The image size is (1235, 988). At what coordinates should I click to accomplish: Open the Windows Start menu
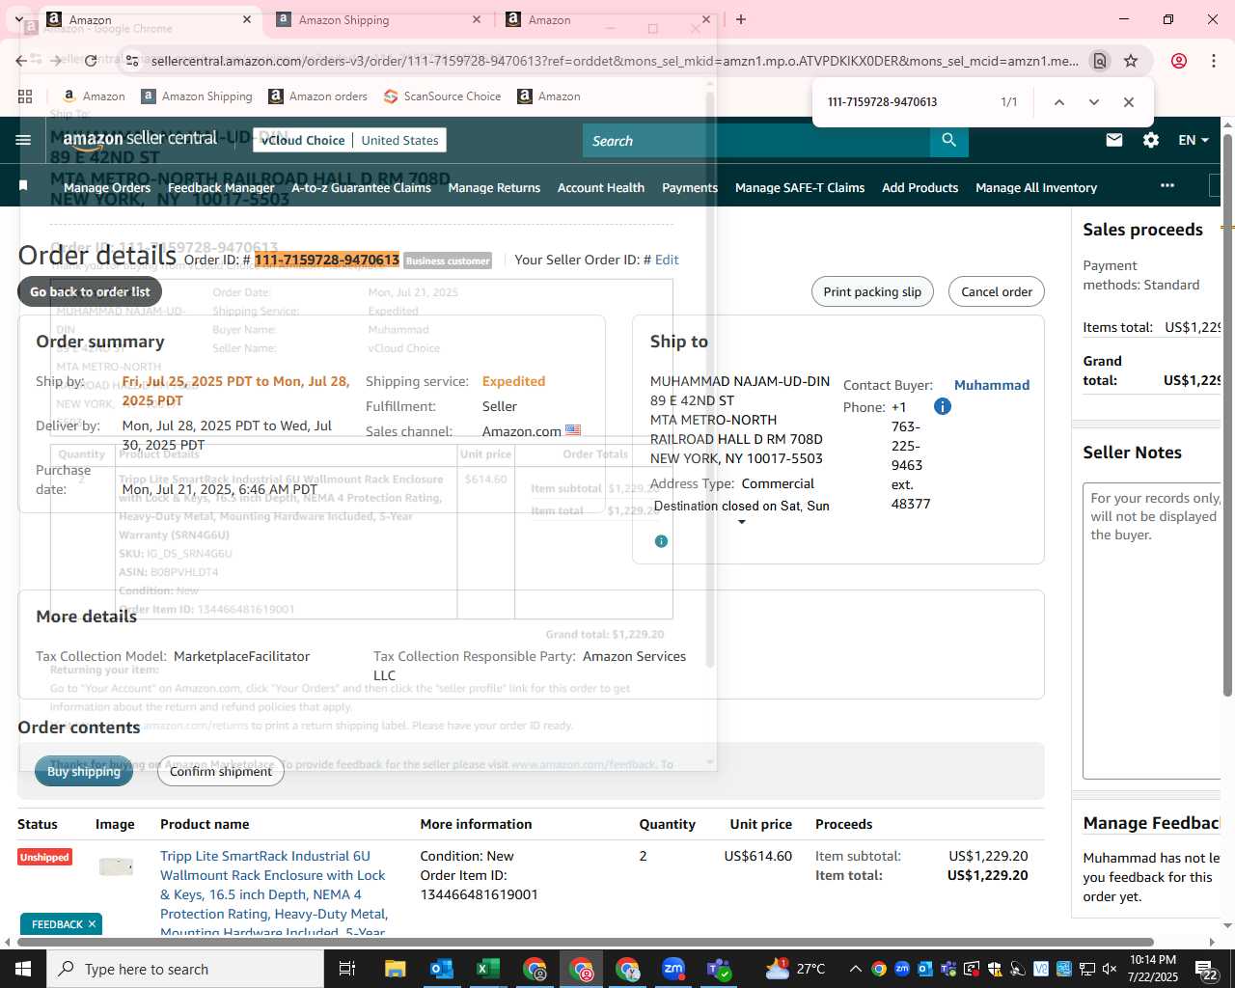click(23, 969)
